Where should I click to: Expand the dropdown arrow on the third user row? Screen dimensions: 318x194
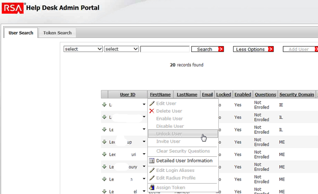pyautogui.click(x=144, y=130)
